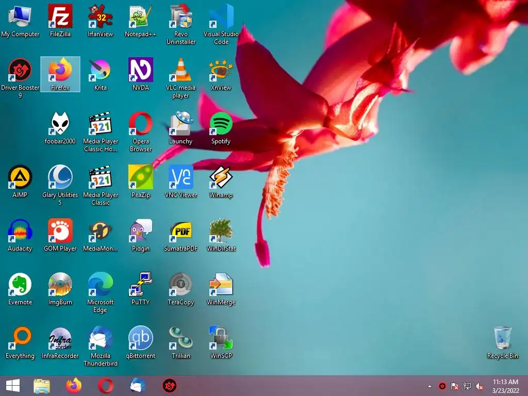
Task: Select the VLC media player shortcut
Action: coord(181,78)
